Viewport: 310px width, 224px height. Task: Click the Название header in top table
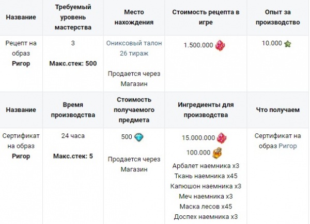[x=21, y=17]
